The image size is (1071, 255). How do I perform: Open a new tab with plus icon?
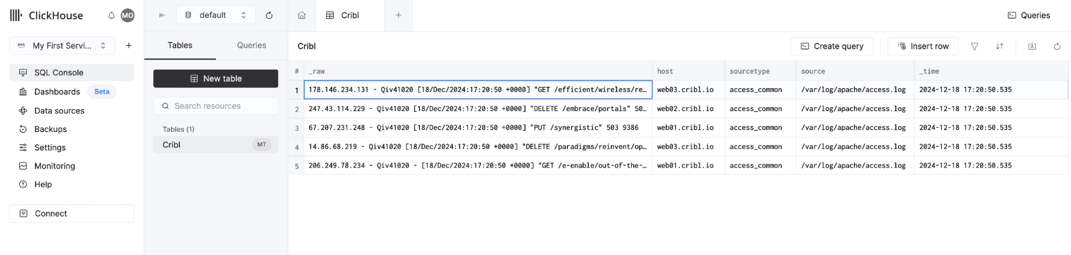pos(399,16)
